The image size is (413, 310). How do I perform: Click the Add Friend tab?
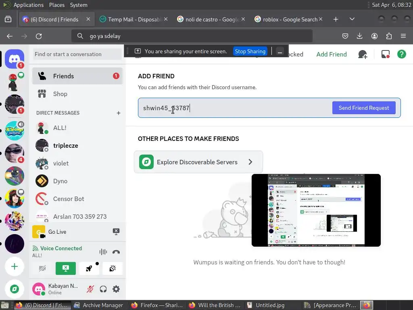tap(332, 54)
